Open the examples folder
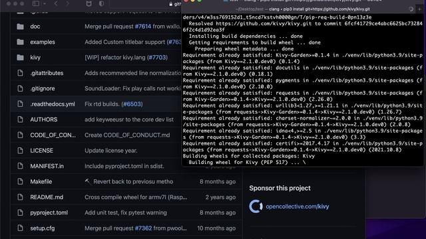The height and width of the screenshot is (239, 426). [x=43, y=42]
